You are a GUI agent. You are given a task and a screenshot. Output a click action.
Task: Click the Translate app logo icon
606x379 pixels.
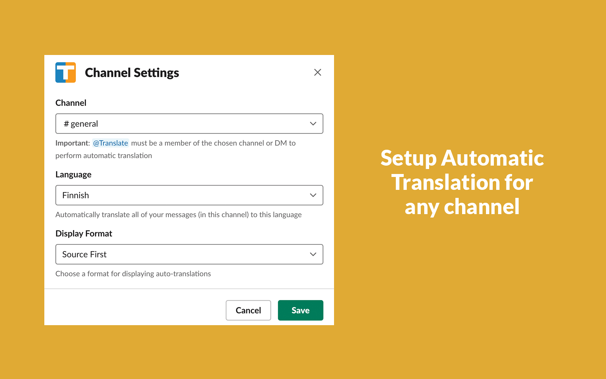coord(66,72)
